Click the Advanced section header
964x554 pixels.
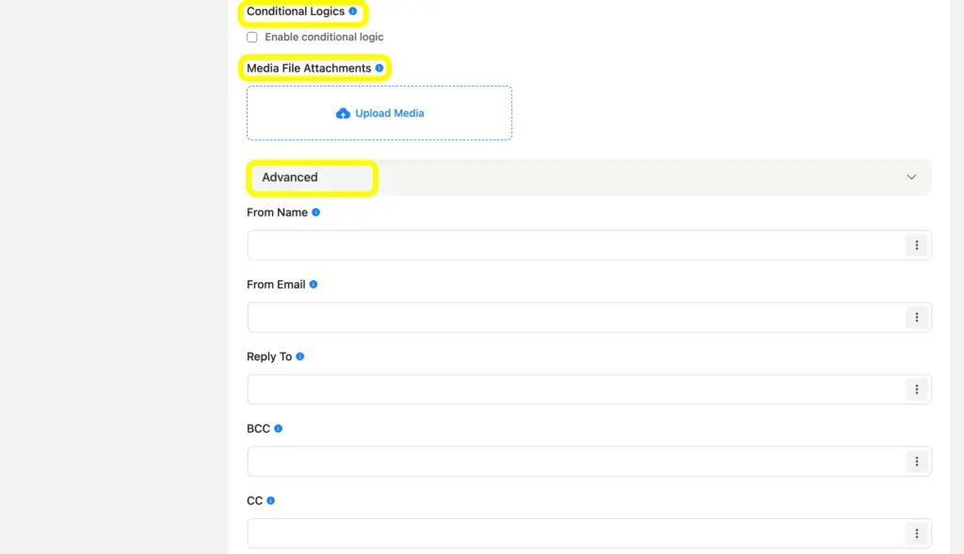click(x=589, y=177)
